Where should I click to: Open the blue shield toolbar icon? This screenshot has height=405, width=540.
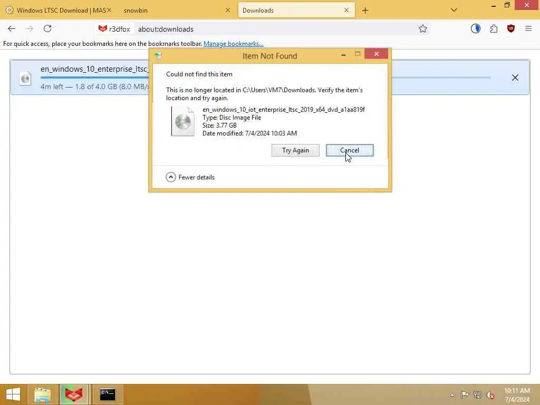pyautogui.click(x=475, y=28)
